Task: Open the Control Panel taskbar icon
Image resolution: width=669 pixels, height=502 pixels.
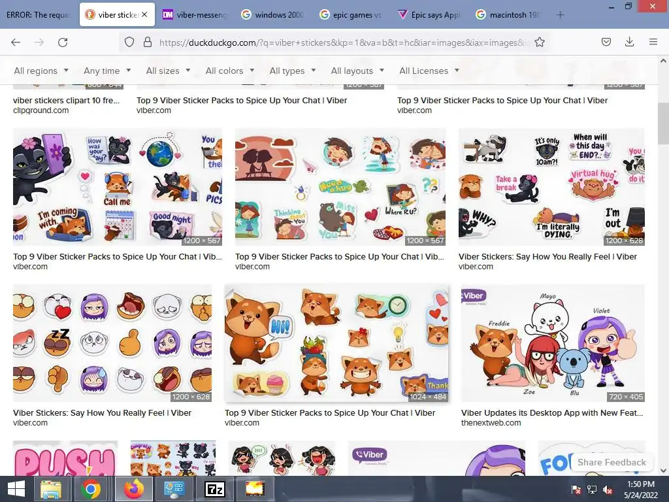Action: (x=174, y=489)
